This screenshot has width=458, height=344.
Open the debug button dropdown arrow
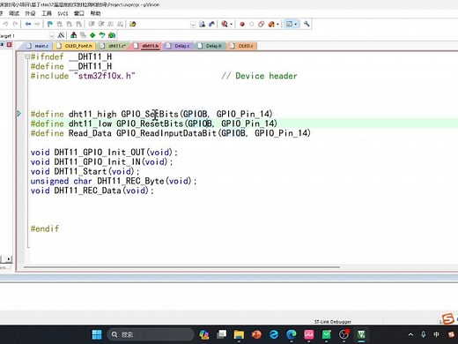231,24
